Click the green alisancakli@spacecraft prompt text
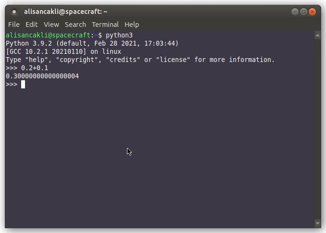This screenshot has width=326, height=233. pos(48,35)
